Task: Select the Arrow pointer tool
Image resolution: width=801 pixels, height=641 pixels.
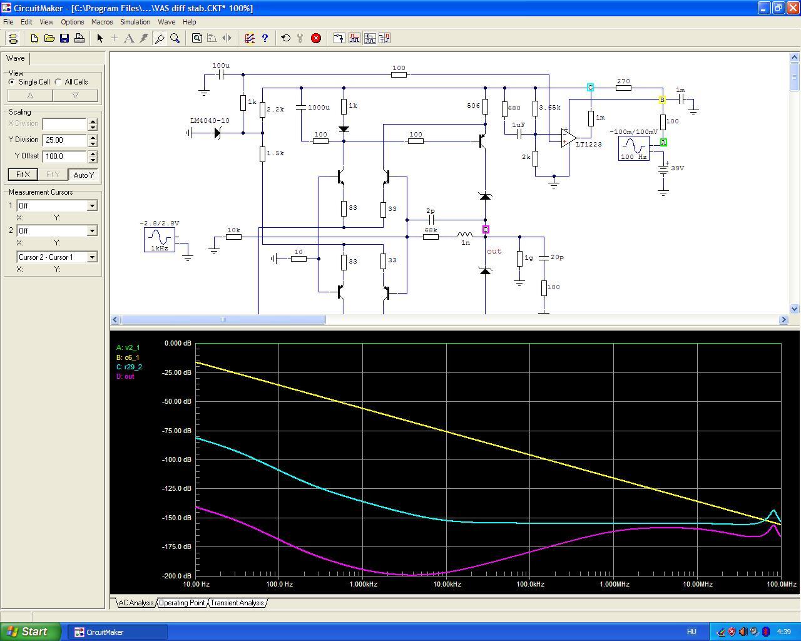Action: pyautogui.click(x=99, y=38)
